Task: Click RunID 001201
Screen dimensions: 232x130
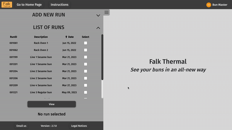Action: [13, 64]
